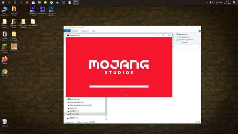Click the Minecraft chest icon on the taskbar

click(x=76, y=3)
